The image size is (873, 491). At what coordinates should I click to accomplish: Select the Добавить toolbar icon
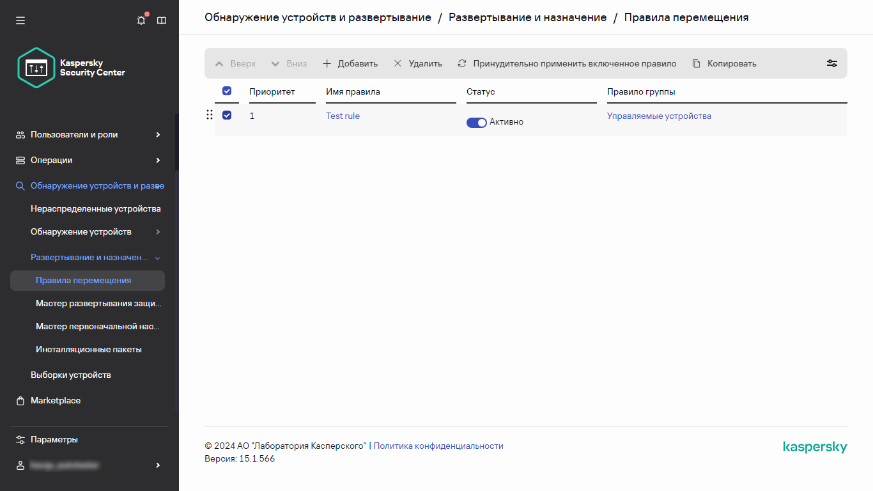[327, 63]
